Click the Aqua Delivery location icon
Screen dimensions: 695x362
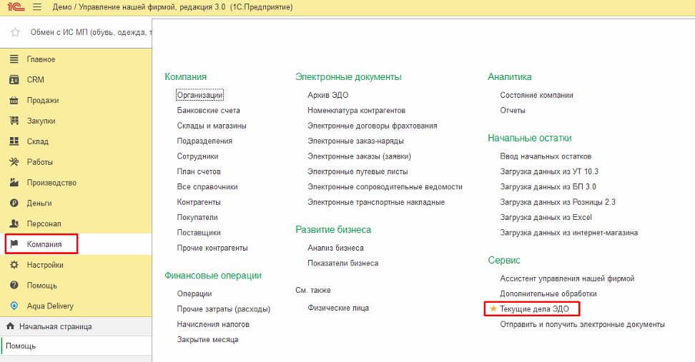click(x=14, y=306)
